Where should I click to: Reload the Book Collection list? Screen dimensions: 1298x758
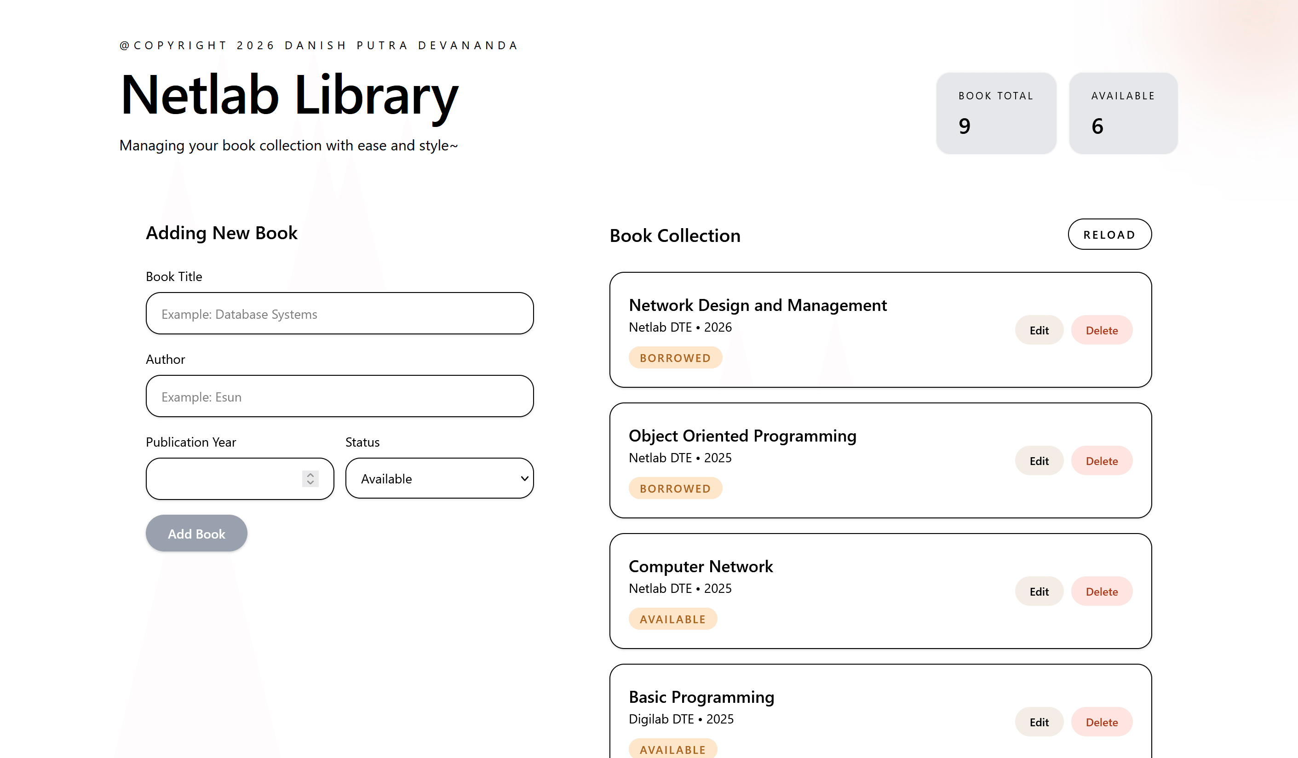click(1109, 234)
